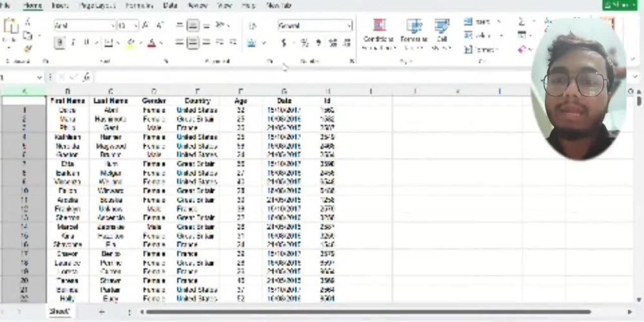This screenshot has height=322, width=644.
Task: Add a new sheet with plus button
Action: point(102,312)
